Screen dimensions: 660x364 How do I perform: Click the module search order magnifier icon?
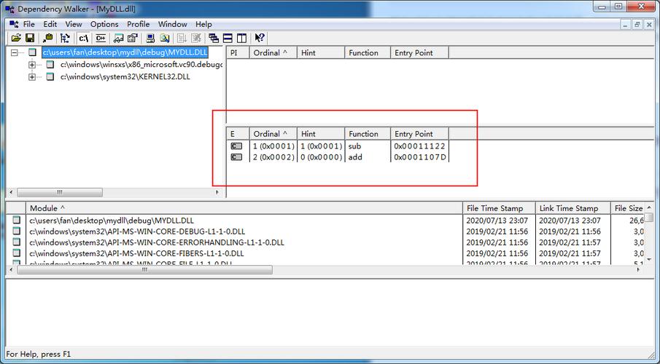pyautogui.click(x=165, y=39)
